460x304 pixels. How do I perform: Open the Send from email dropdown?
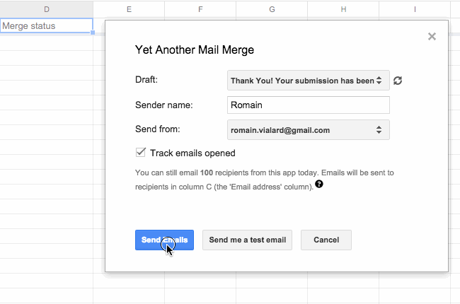point(309,129)
